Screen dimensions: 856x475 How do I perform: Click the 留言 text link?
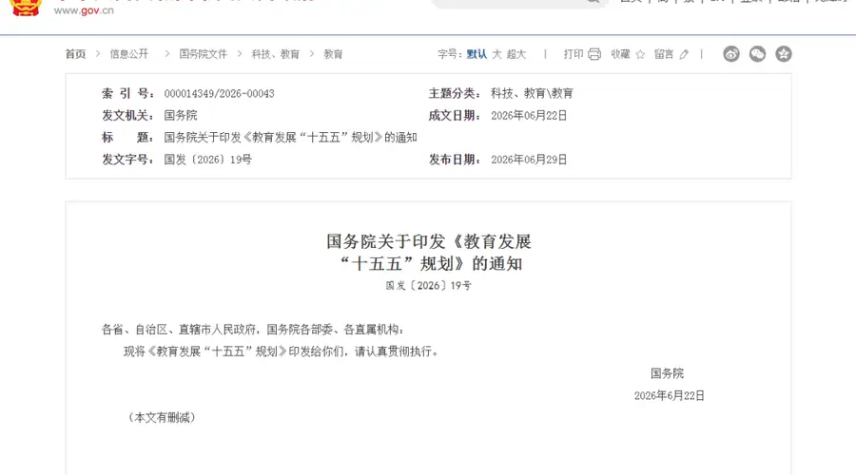(x=664, y=54)
